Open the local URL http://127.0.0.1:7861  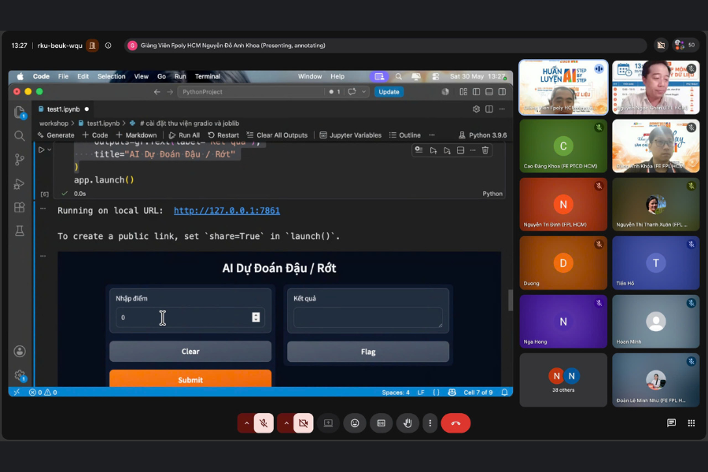pos(227,211)
